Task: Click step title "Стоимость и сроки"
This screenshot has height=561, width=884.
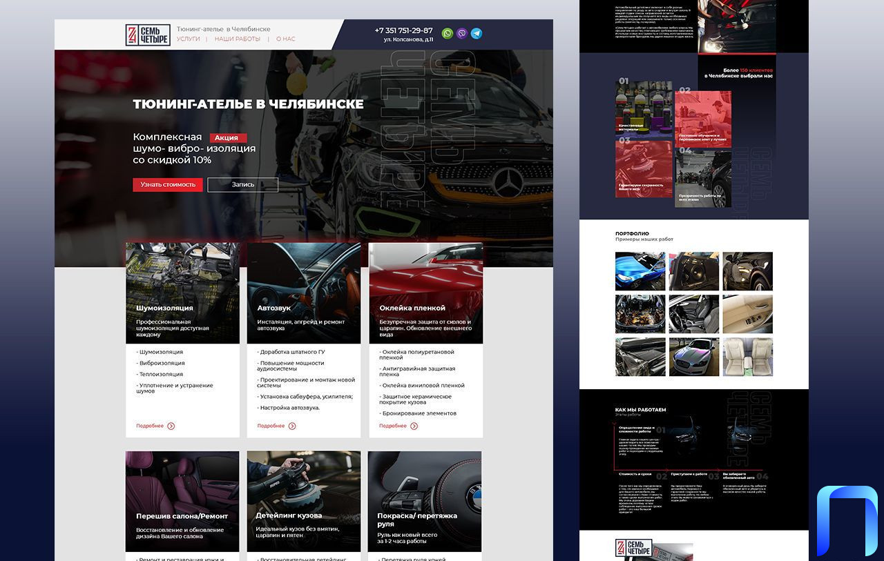Action: 635,474
